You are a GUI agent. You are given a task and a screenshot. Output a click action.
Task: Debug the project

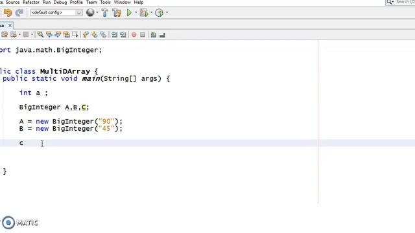click(x=144, y=12)
